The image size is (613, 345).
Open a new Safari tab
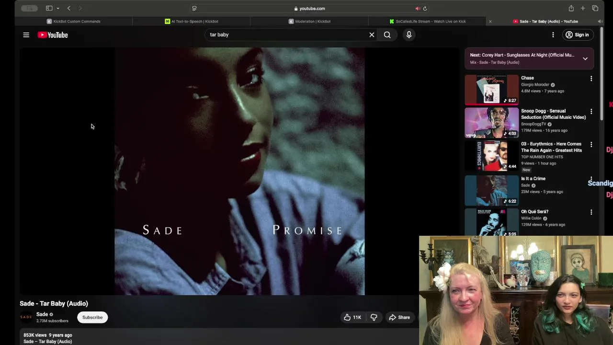pyautogui.click(x=583, y=8)
